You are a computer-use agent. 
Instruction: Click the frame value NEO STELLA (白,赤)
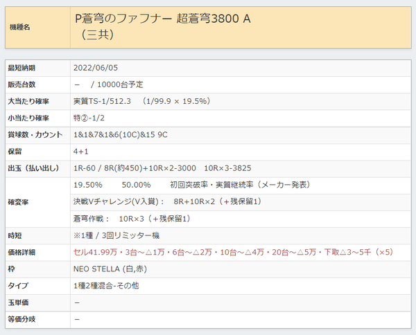coord(110,269)
